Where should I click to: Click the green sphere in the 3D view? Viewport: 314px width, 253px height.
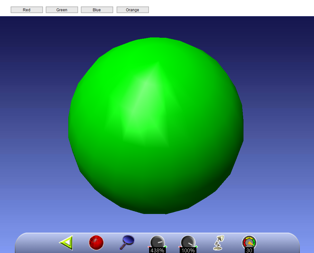click(156, 126)
